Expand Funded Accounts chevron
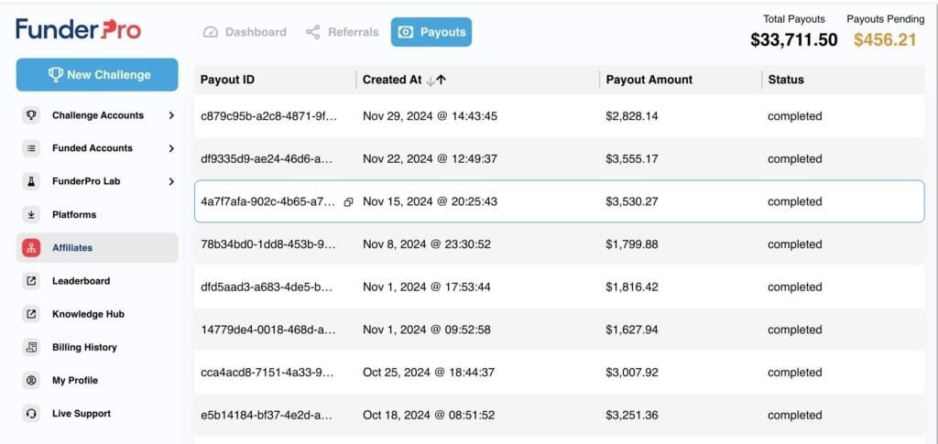The height and width of the screenshot is (444, 938). tap(171, 148)
